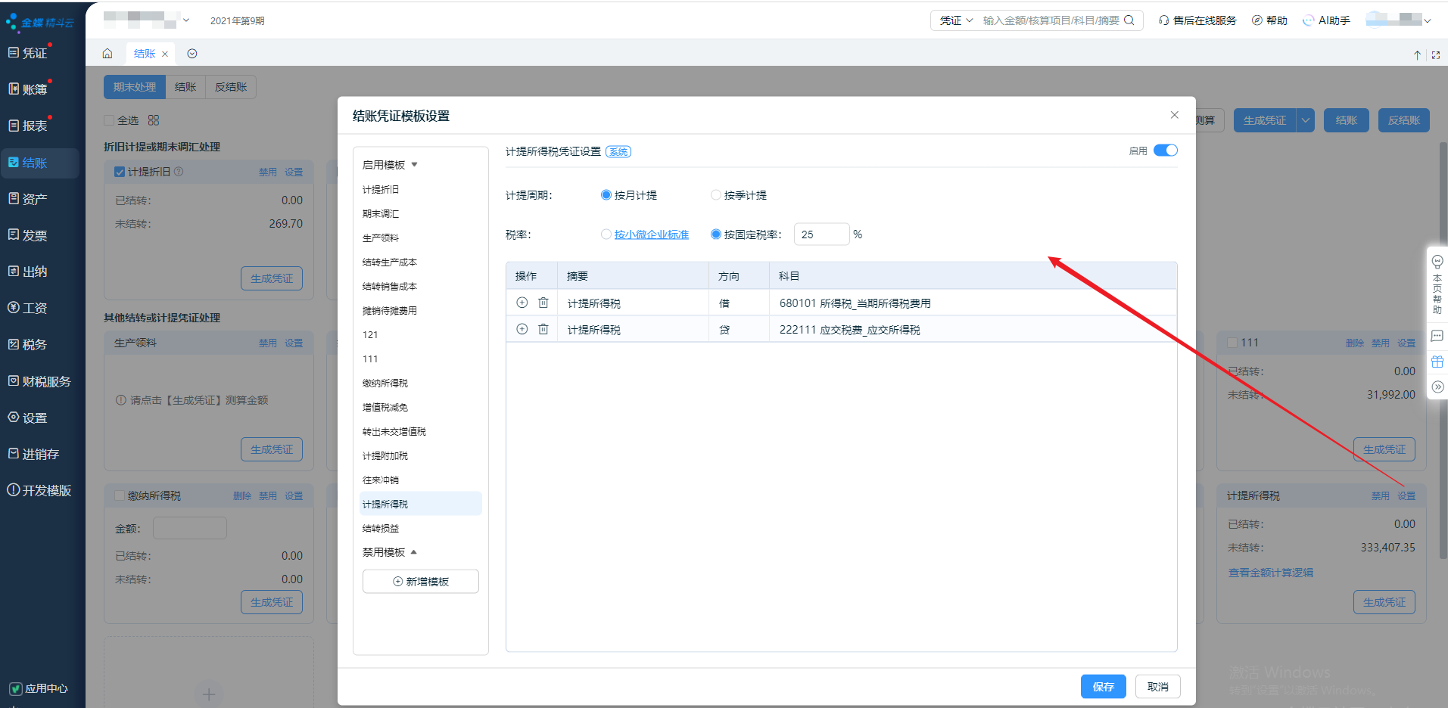Open the 凭证 search type dropdown

pos(956,20)
